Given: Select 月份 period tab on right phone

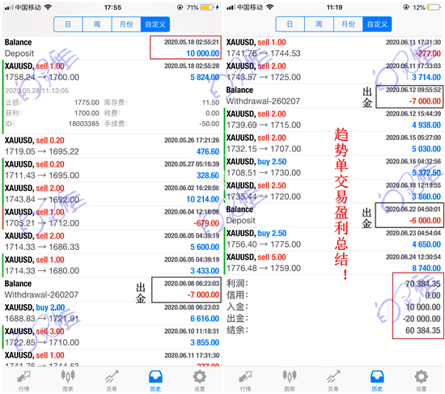Looking at the screenshot, I should [x=348, y=24].
